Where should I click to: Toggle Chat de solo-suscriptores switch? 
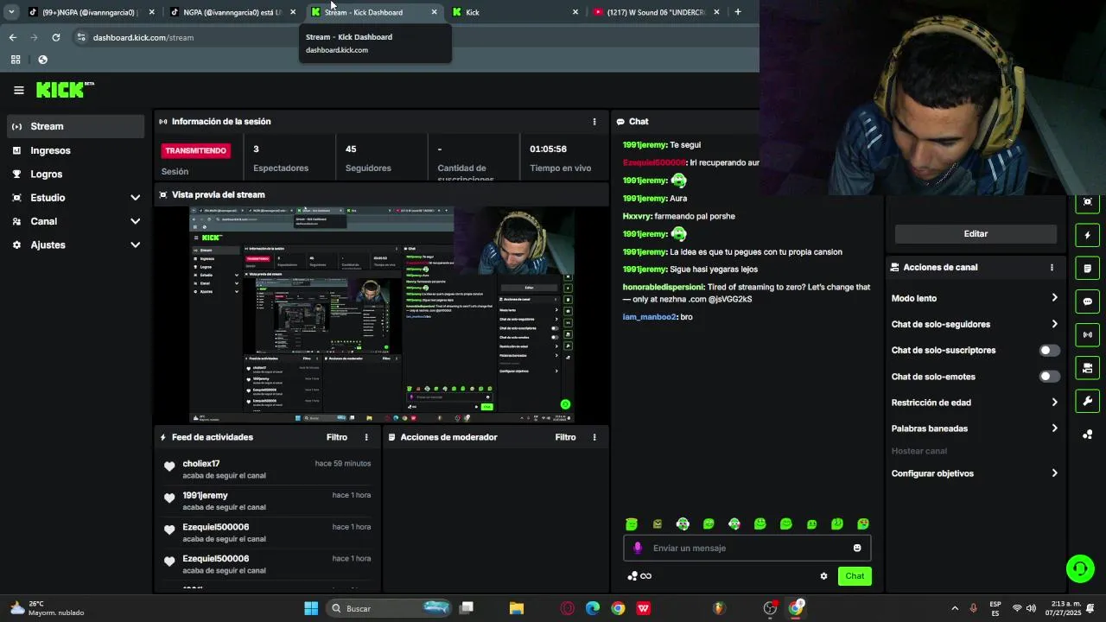tap(1049, 351)
